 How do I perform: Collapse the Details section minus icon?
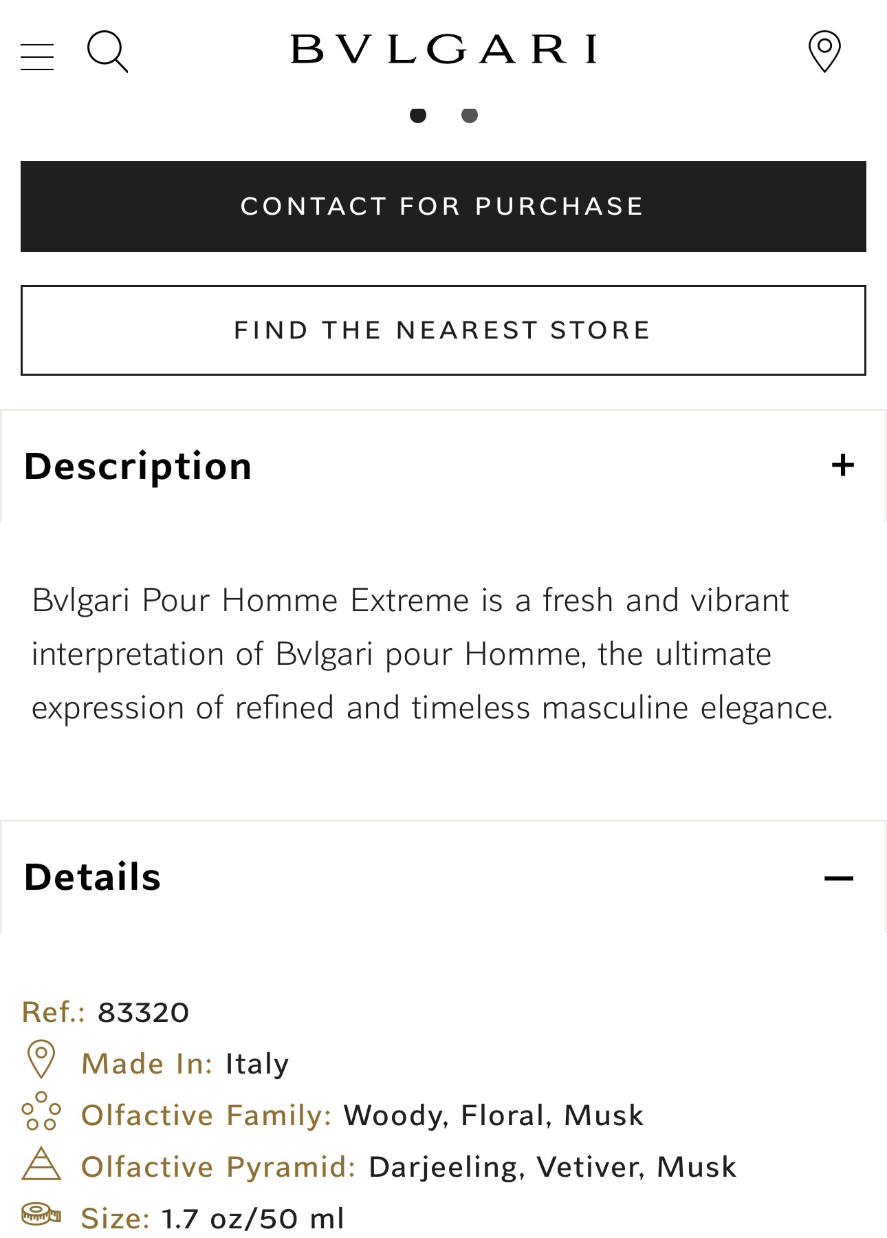tap(839, 878)
